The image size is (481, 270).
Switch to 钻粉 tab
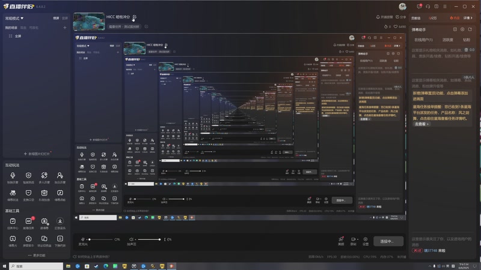click(467, 40)
